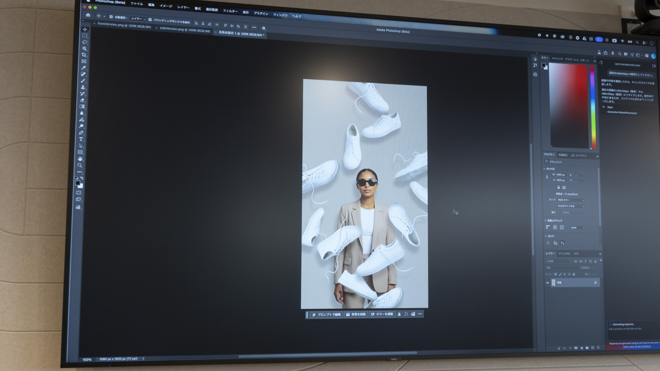This screenshot has width=660, height=371.
Task: Hide the 背景 layer with eye icon
Action: click(548, 282)
